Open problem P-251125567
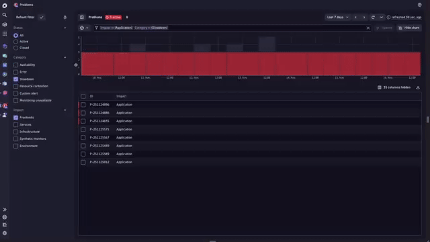430x242 pixels. tap(99, 138)
